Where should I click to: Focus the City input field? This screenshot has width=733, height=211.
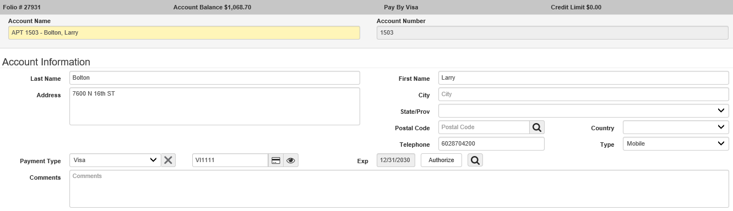point(584,95)
